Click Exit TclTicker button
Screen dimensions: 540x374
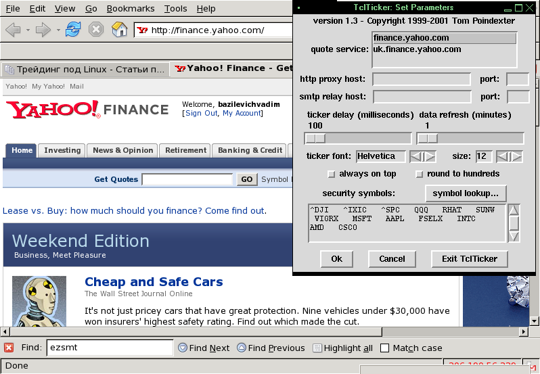(x=470, y=259)
